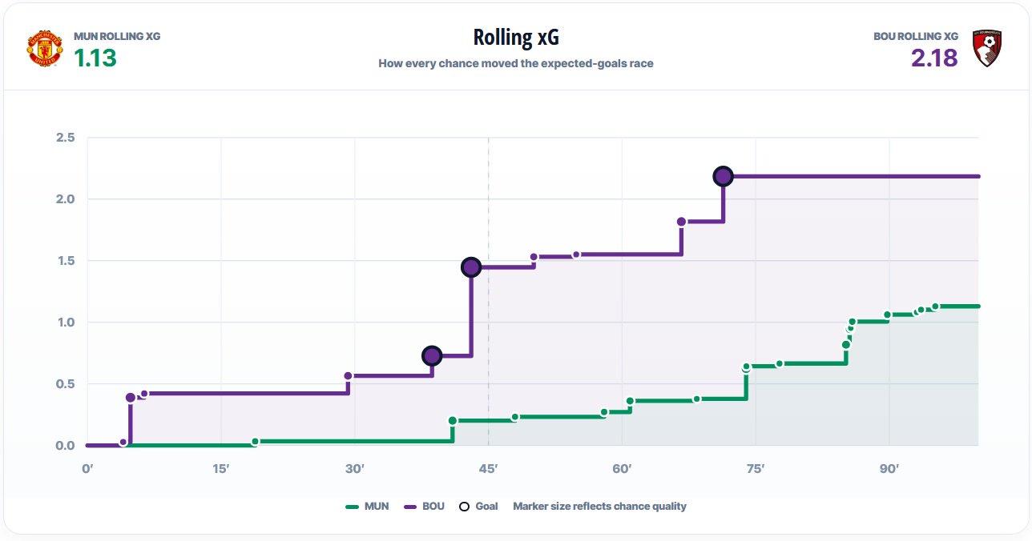Select the largest BOU goal marker near 2.18
This screenshot has height=541, width=1032.
[x=724, y=176]
